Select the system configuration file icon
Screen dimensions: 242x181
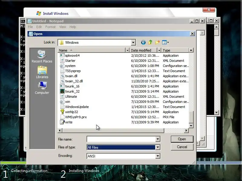[x=62, y=66]
